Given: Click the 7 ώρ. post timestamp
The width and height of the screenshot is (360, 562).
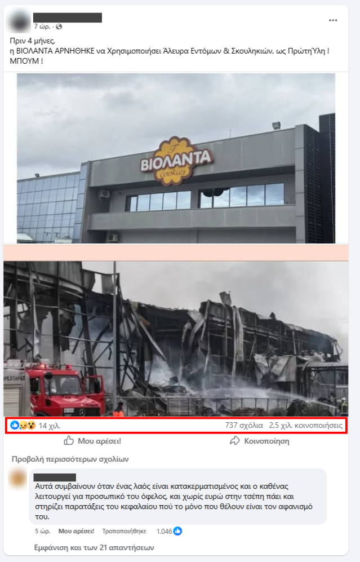Looking at the screenshot, I should pos(42,27).
